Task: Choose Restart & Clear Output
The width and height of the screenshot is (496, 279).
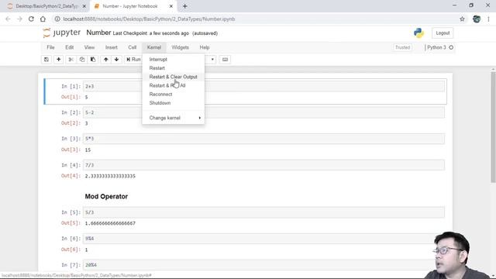Action: (x=174, y=77)
